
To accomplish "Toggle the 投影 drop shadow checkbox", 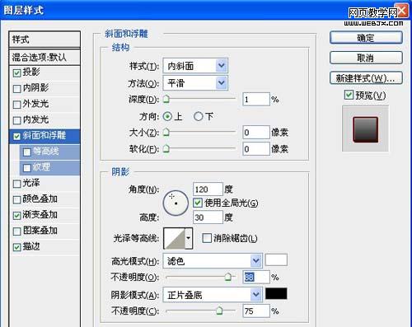I will (x=16, y=72).
